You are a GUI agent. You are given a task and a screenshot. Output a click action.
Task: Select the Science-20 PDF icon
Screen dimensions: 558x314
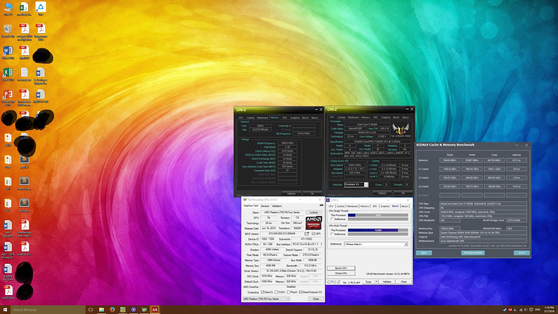coord(24,249)
